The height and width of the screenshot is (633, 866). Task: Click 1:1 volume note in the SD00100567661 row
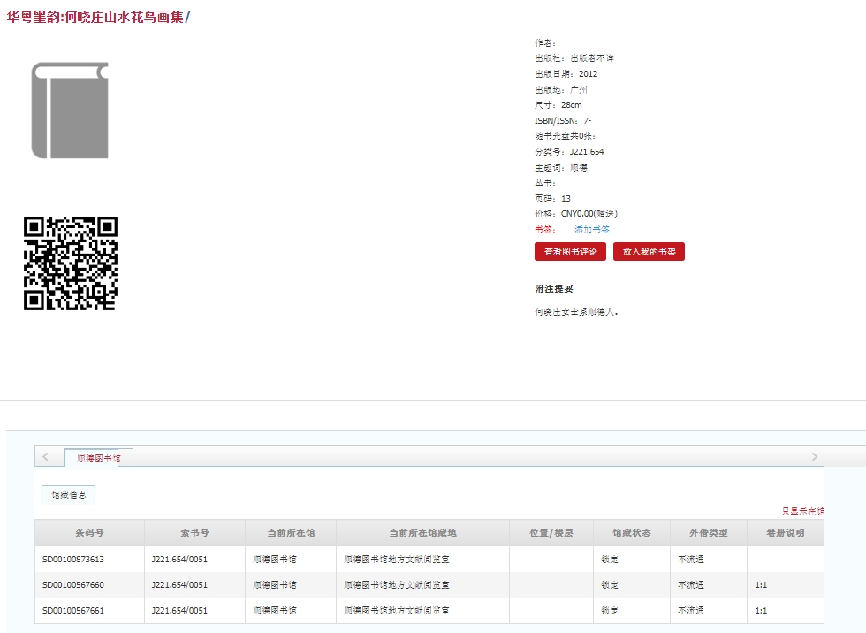(x=761, y=611)
